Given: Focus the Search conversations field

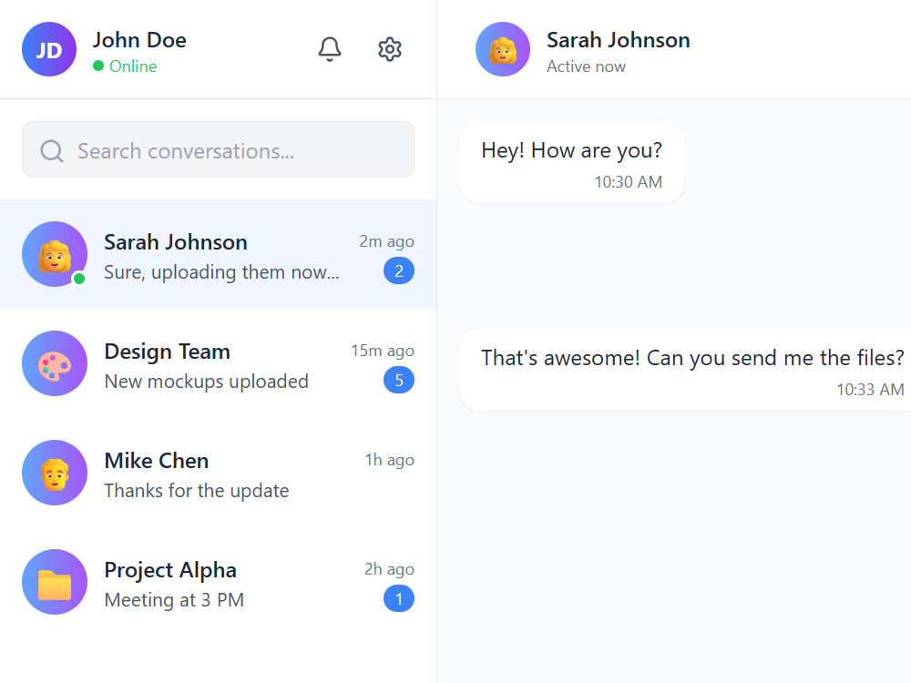Looking at the screenshot, I should tap(218, 149).
